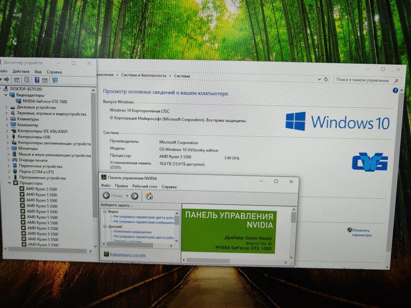Click the blue question mark help icon in Device Manager toolbar
The image size is (411, 308).
coord(37,80)
